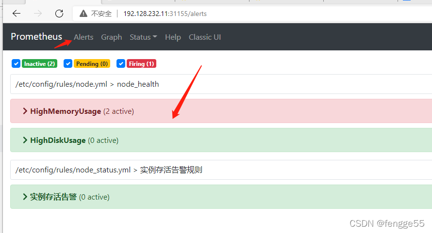Screen dimensions: 432x233
Task: Click the node_status.yml group header
Action: click(221, 170)
